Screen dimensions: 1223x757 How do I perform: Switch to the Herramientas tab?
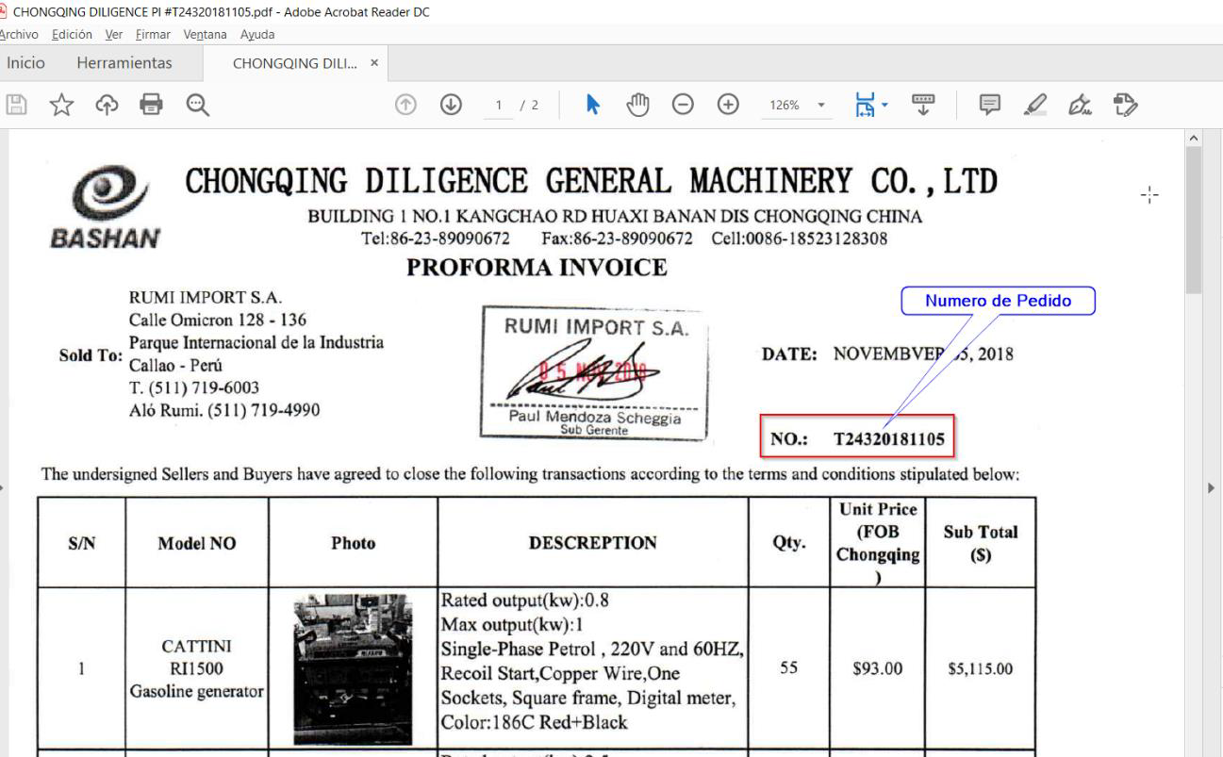[124, 62]
